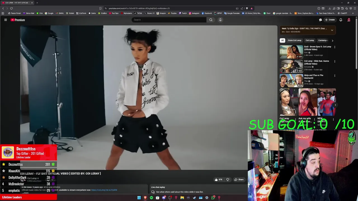Open the YouTube notifications bell
Image resolution: width=358 pixels, height=201 pixels.
(341, 20)
